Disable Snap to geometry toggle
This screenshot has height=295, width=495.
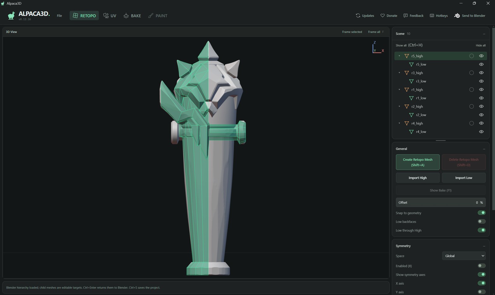pyautogui.click(x=481, y=213)
